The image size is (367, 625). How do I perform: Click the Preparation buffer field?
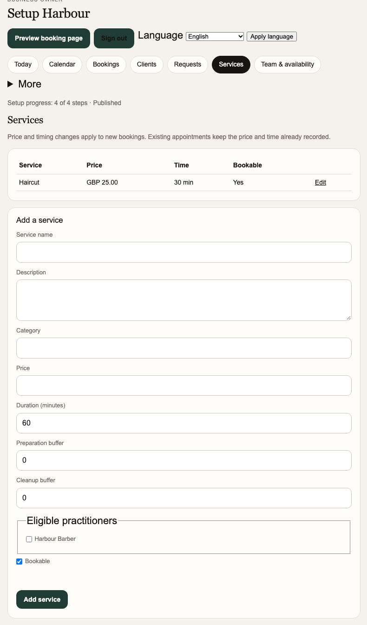click(x=184, y=460)
